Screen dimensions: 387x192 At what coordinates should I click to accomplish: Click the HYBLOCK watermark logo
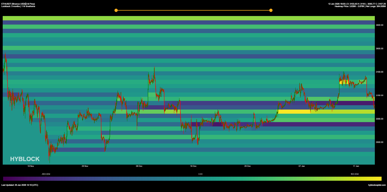25,159
